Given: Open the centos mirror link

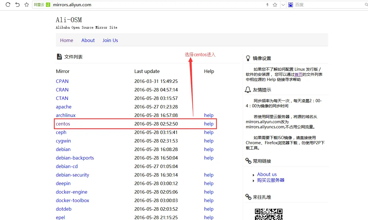Looking at the screenshot, I should [x=63, y=124].
